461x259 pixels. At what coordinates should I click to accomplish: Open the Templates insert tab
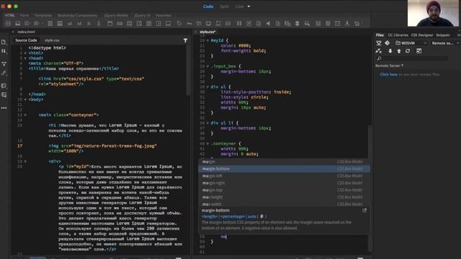pyautogui.click(x=43, y=15)
